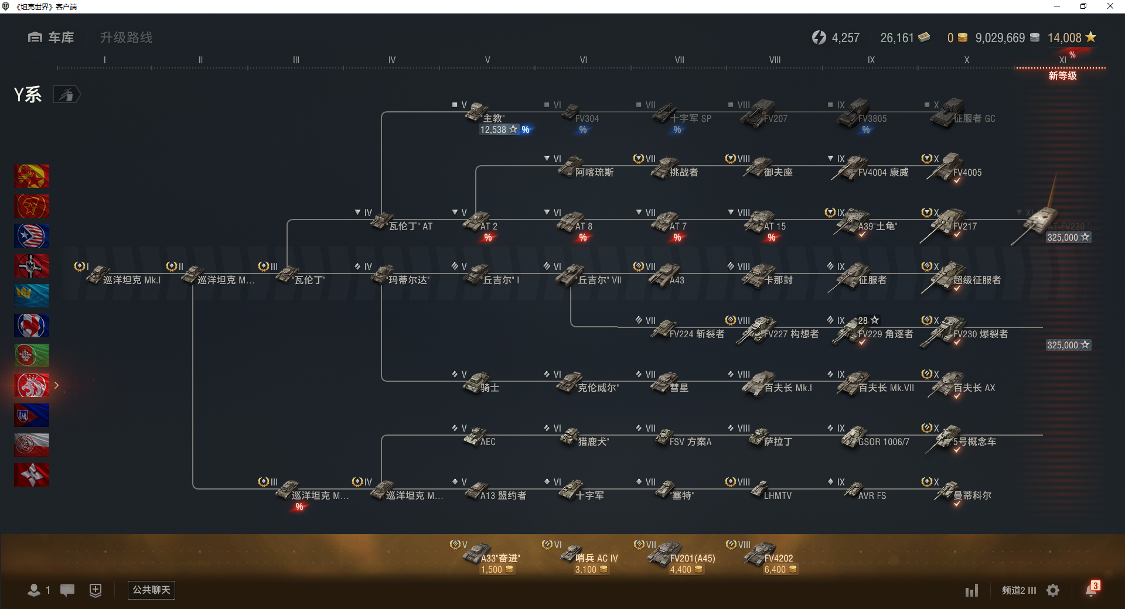Expand the arrow beside the UK flag
Image resolution: width=1125 pixels, height=609 pixels.
[56, 385]
